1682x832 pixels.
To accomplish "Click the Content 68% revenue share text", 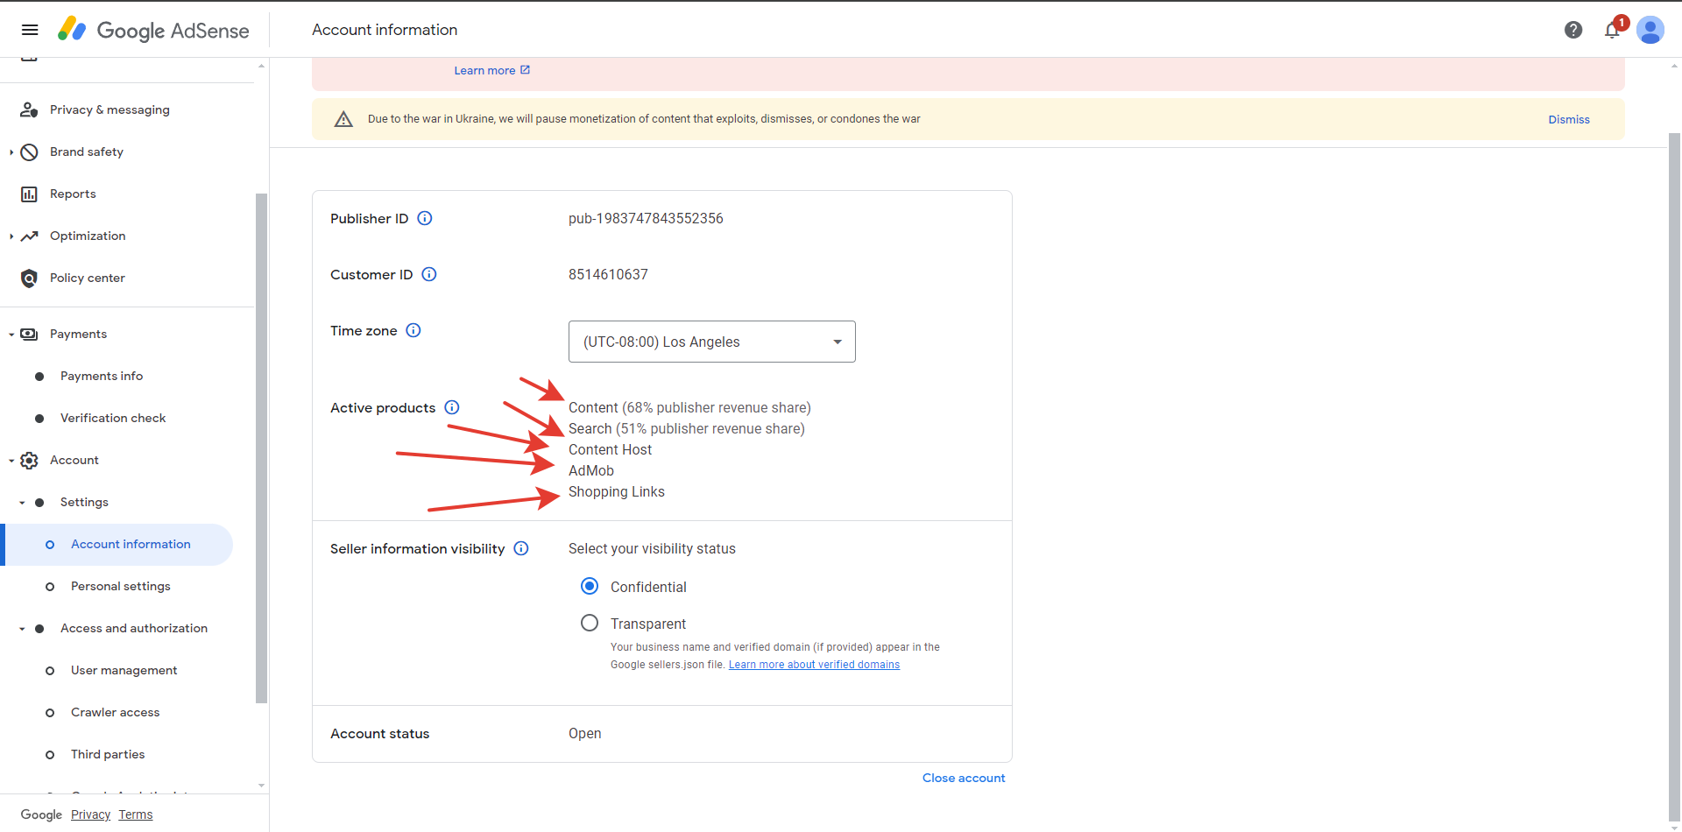I will click(x=689, y=407).
